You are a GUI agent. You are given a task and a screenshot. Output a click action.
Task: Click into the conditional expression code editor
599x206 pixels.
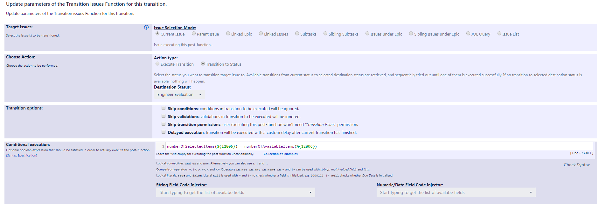pos(374,146)
